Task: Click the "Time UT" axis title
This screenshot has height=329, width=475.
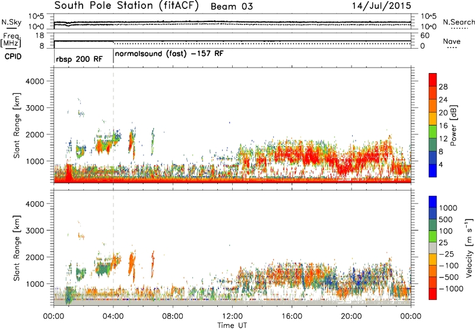Action: point(232,325)
